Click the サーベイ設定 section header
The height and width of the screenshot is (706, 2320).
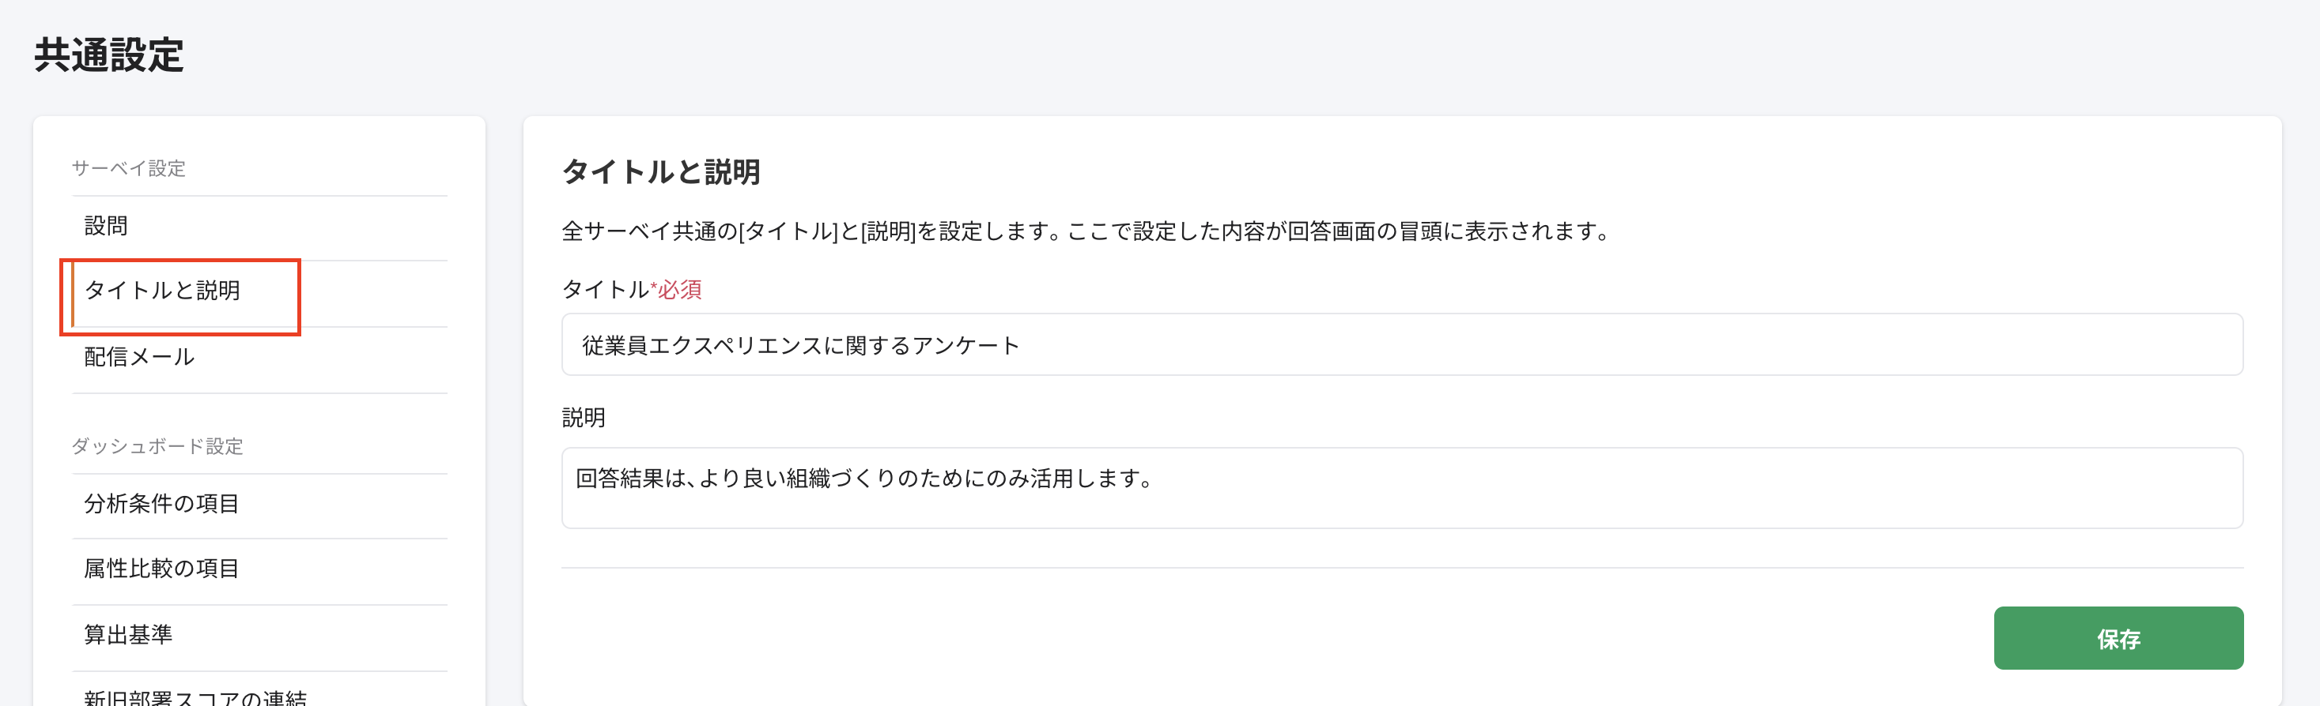pyautogui.click(x=129, y=167)
